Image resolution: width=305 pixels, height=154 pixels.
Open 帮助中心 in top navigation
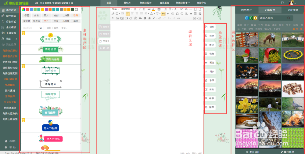click(x=202, y=3)
